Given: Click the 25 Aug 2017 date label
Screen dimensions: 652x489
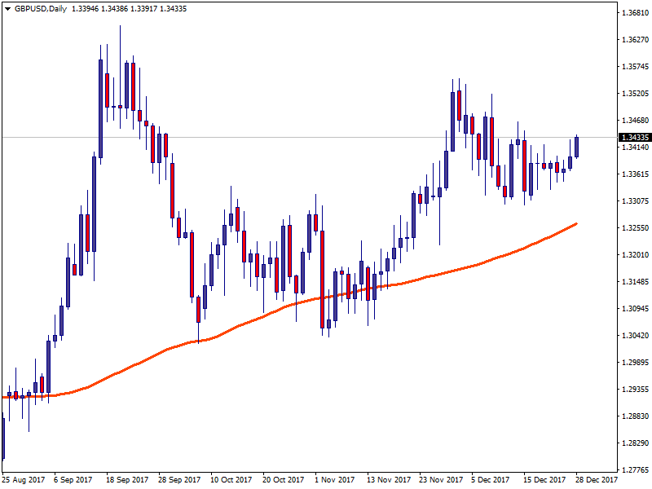Looking at the screenshot, I should point(23,480).
